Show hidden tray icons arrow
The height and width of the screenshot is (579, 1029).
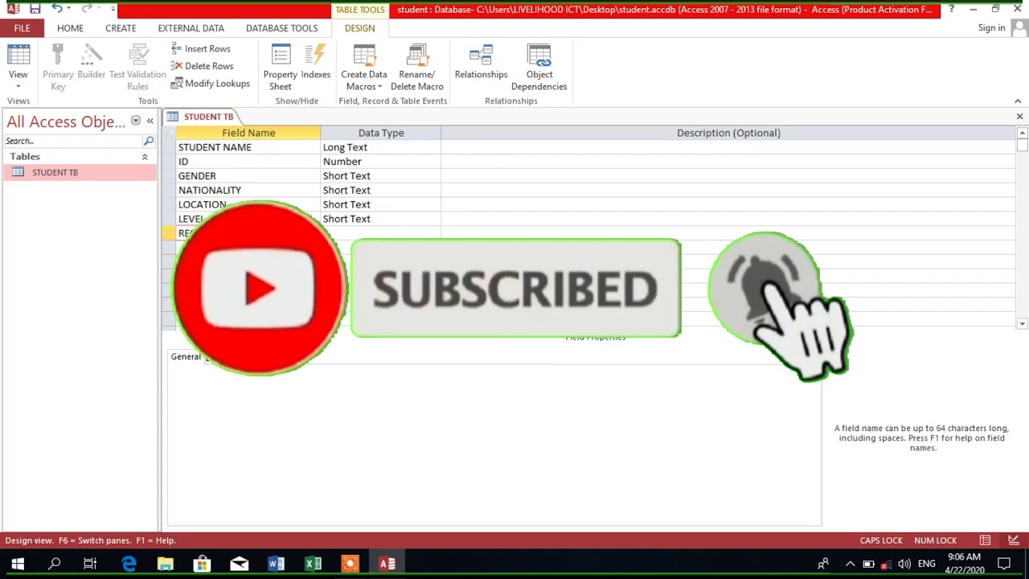coord(850,564)
